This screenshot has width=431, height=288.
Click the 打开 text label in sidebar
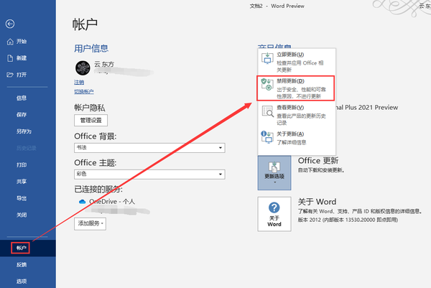[22, 75]
